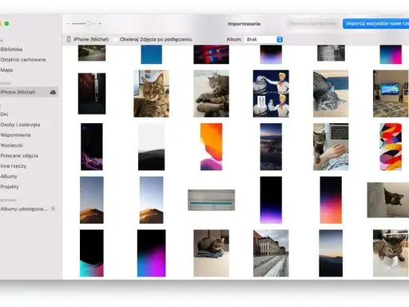This screenshot has height=307, width=409.
Task: Select the orange and pink abstract wallpaper
Action: point(211,146)
